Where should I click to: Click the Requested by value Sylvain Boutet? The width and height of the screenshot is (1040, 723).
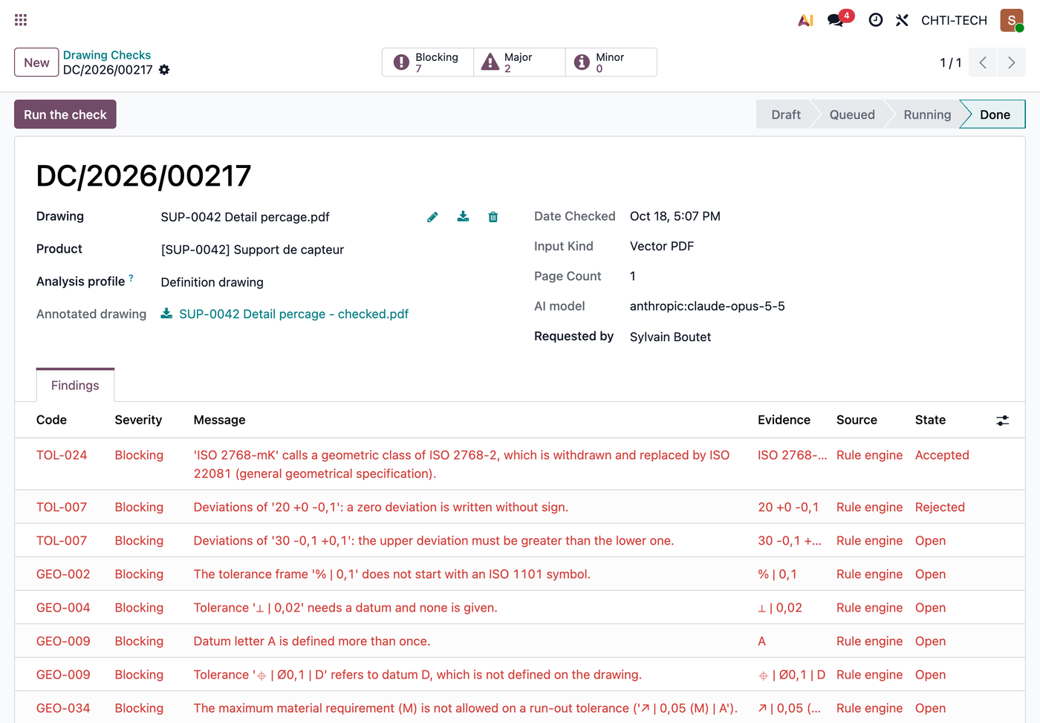click(x=670, y=337)
